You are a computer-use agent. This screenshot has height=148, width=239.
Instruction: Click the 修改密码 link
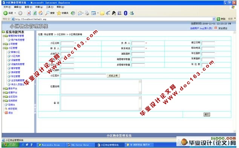pos(13,109)
